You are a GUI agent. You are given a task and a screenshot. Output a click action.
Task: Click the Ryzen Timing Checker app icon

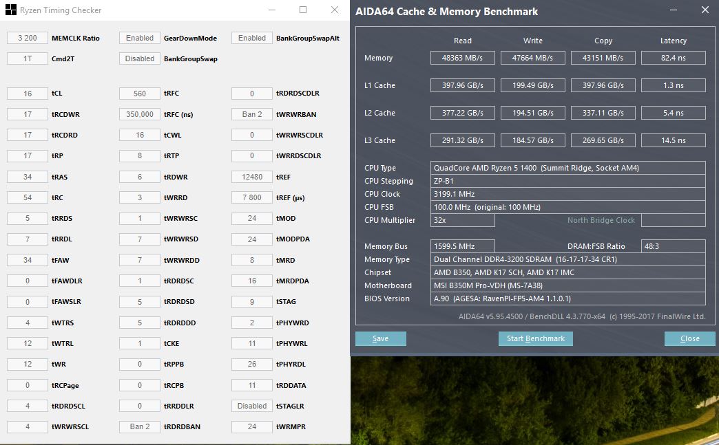[x=10, y=10]
